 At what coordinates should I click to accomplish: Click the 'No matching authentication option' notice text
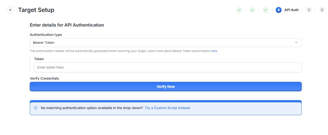click(92, 108)
